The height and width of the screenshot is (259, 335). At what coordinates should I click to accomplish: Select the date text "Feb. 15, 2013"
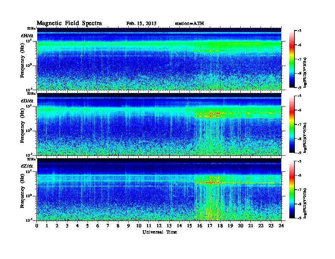[x=141, y=24]
